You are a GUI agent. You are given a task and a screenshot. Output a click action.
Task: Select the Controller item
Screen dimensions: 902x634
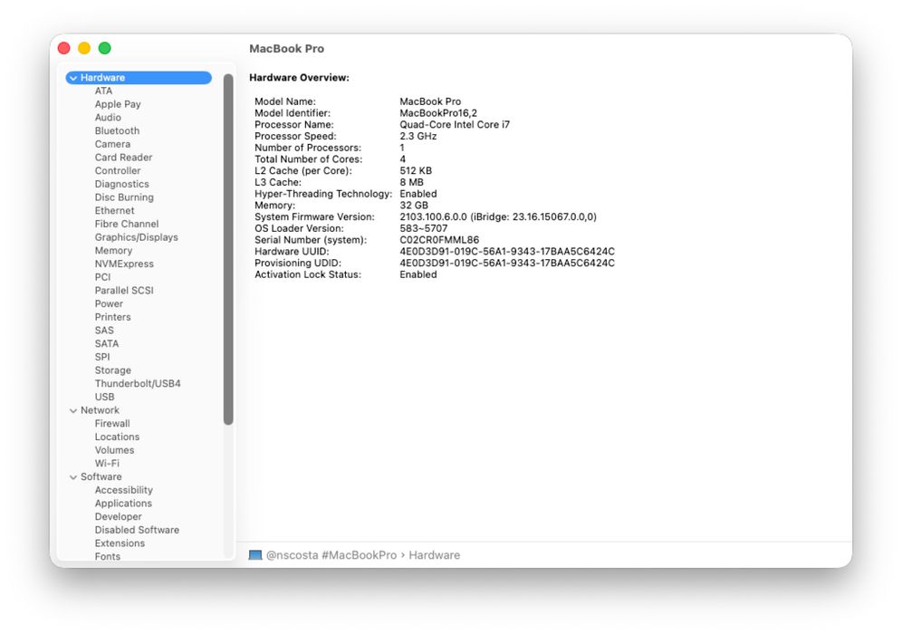click(118, 170)
